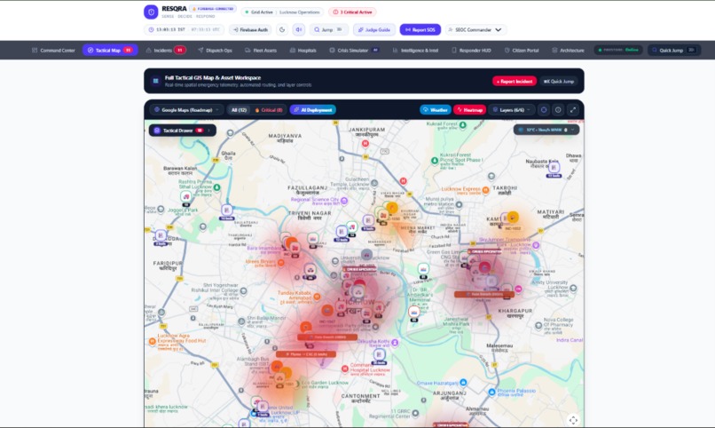Click the Firebase Auth button
715x428 pixels.
coord(250,29)
